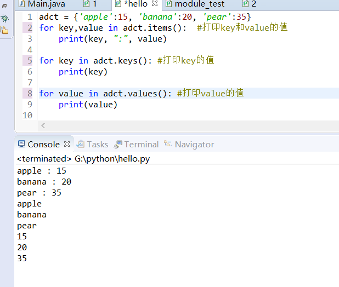Viewport: 339px width, 287px height.
Task: Click the Python file icon on module_test tab
Action: pyautogui.click(x=168, y=4)
